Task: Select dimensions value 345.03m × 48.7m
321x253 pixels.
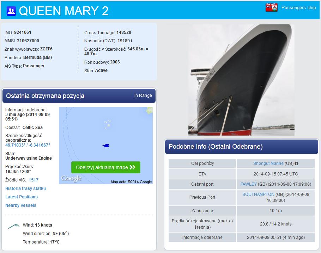Action: pos(116,51)
